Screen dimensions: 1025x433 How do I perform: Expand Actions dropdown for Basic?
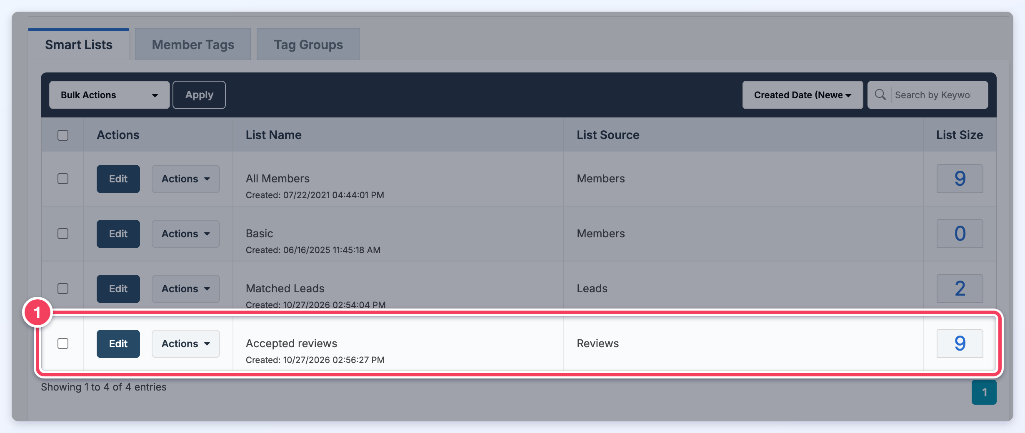(185, 234)
